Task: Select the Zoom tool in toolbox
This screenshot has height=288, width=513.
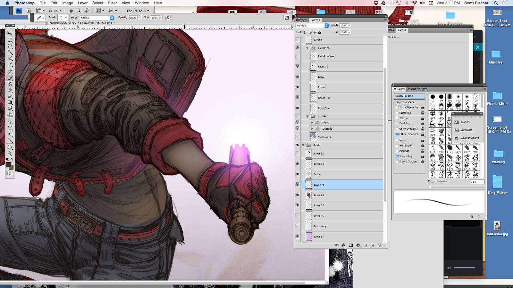Action: [10, 154]
